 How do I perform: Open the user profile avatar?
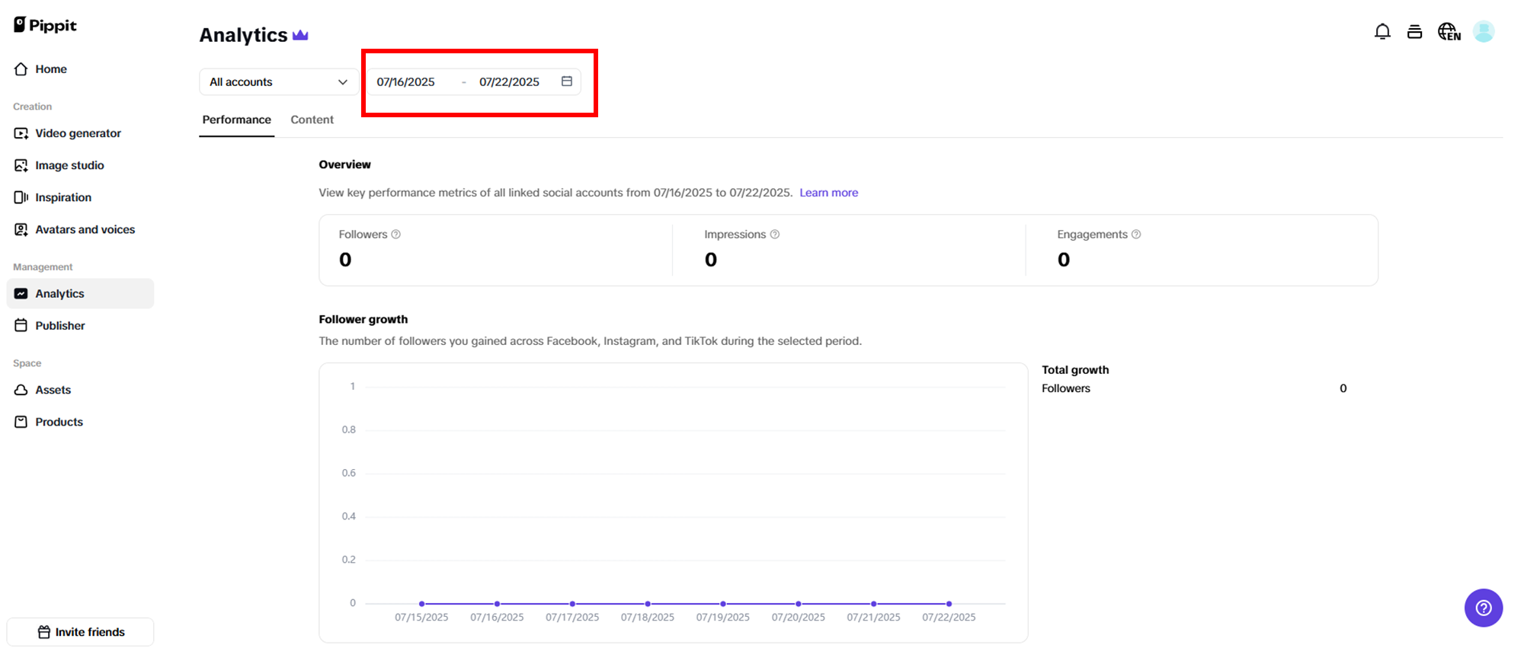(x=1483, y=32)
